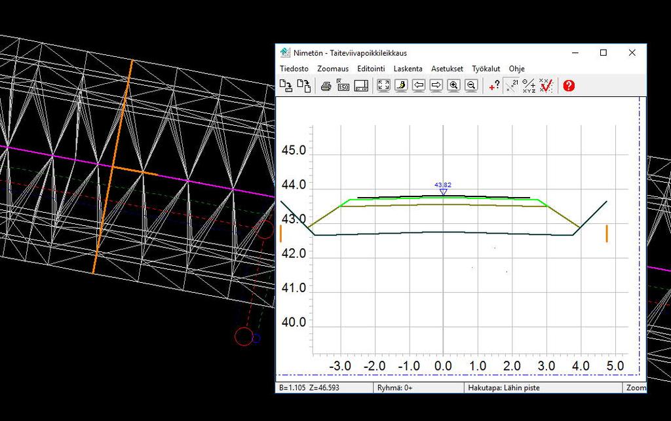This screenshot has height=421, width=671.
Task: Click the red checkmark validation icon
Action: (x=546, y=86)
